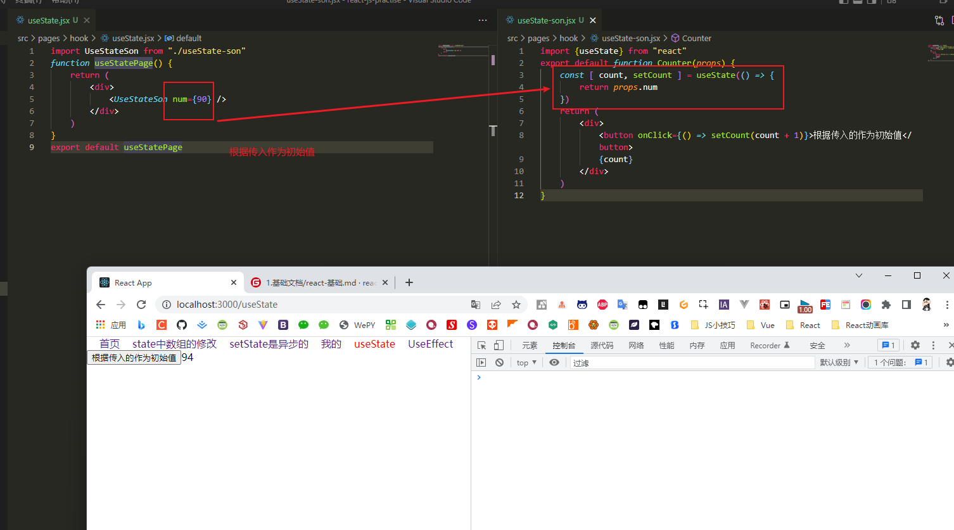Switch to the Recorder DevTools tab
Viewport: 954px width, 530px height.
pos(770,346)
